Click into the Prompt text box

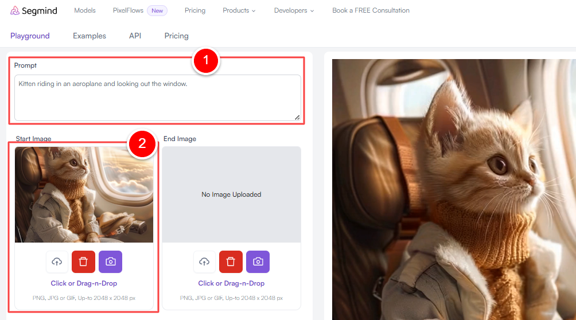[158, 97]
